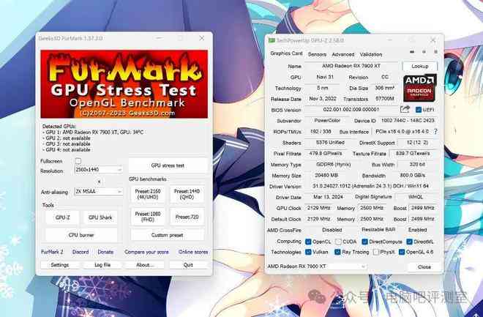This screenshot has height=317, width=483.
Task: Click the Lookup button in GPU-Z
Action: [x=419, y=66]
